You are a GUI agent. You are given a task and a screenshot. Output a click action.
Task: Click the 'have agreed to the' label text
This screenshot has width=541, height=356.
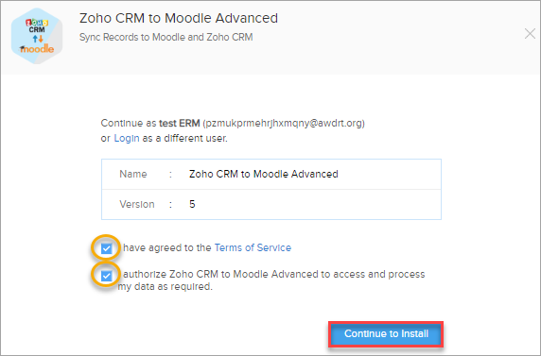[167, 247]
